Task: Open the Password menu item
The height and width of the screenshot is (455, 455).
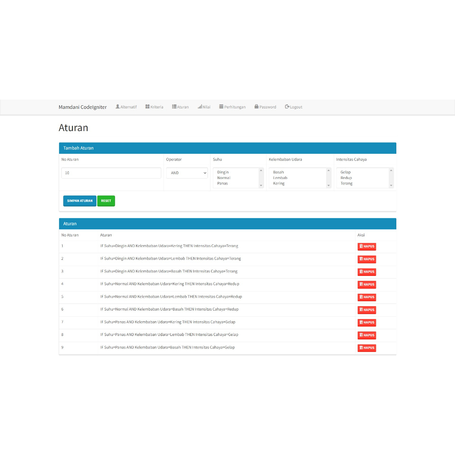Action: click(x=265, y=107)
